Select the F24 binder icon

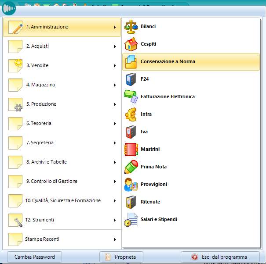click(131, 79)
